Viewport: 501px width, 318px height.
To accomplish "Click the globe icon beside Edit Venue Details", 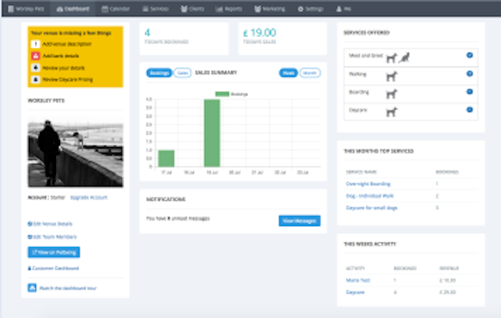I will (x=30, y=224).
